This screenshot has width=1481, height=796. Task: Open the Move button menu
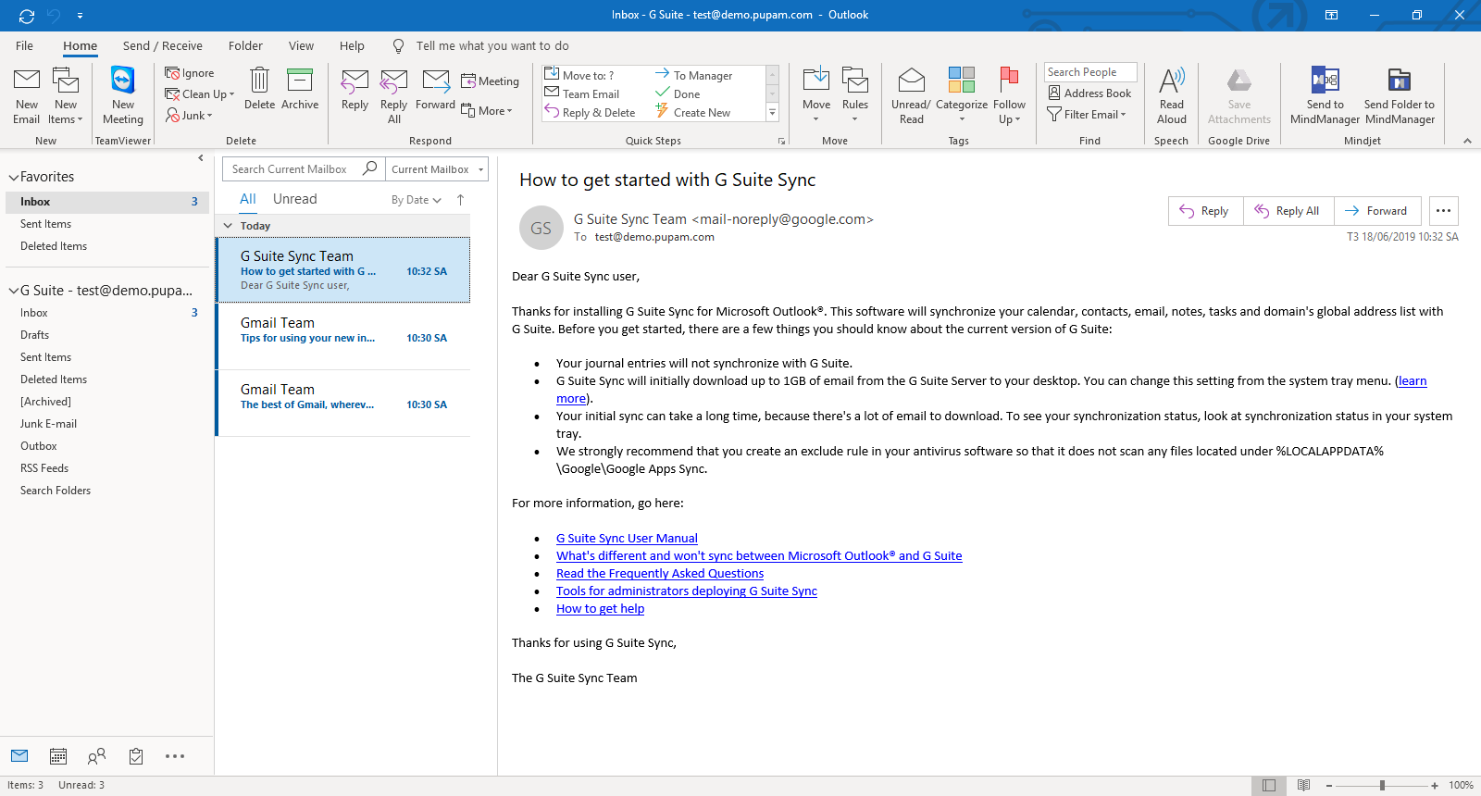coord(816,95)
